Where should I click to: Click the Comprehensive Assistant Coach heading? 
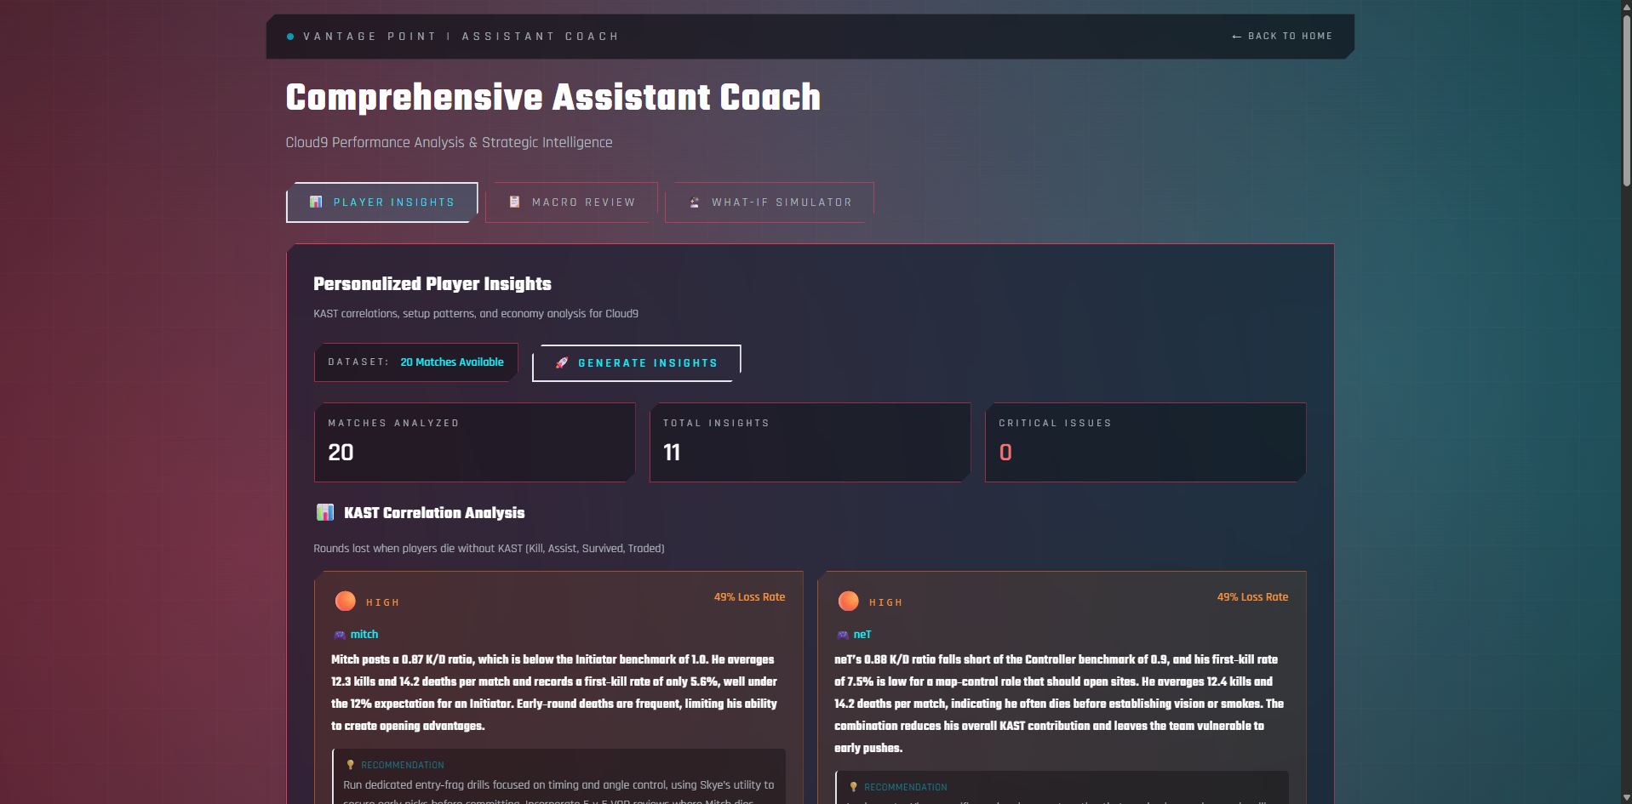click(553, 97)
